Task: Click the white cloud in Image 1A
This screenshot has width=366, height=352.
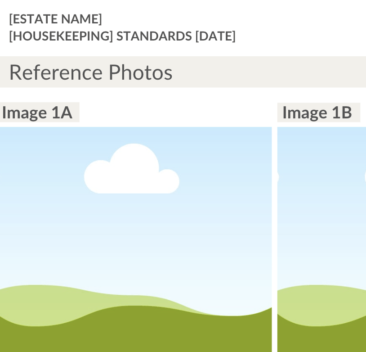Action: (x=132, y=173)
